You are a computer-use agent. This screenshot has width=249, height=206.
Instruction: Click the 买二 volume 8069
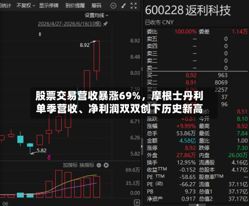(221, 82)
